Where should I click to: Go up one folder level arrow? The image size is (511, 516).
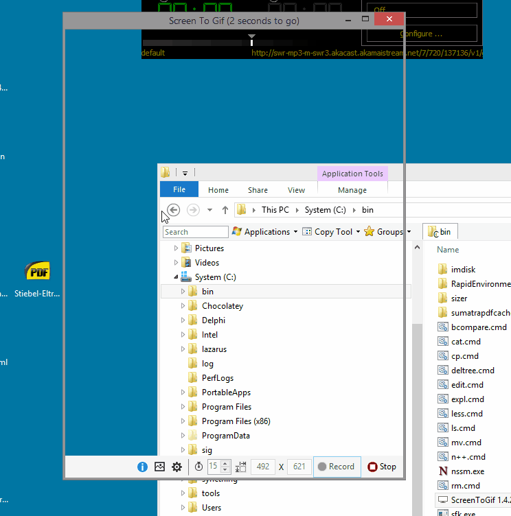(225, 210)
